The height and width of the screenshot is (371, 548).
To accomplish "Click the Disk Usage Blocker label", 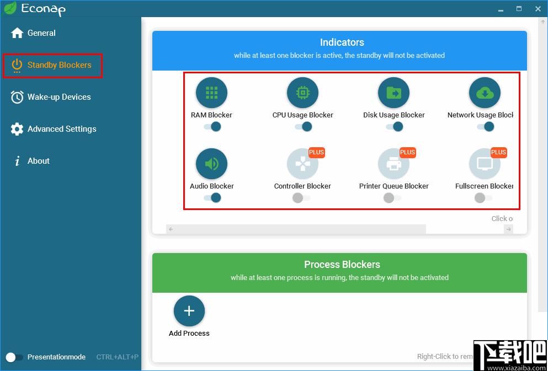I will tap(394, 115).
